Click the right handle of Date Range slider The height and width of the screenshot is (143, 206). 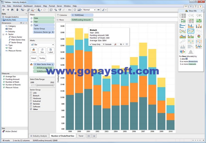(54, 85)
